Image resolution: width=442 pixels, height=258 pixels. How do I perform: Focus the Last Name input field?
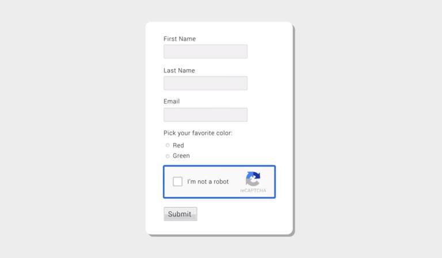click(x=205, y=83)
